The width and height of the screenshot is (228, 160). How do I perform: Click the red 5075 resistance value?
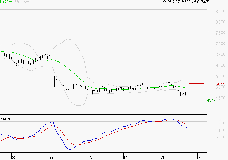click(x=220, y=84)
